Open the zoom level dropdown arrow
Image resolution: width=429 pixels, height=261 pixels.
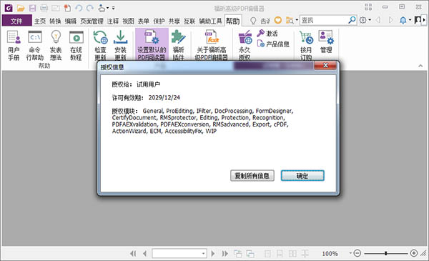350,253
